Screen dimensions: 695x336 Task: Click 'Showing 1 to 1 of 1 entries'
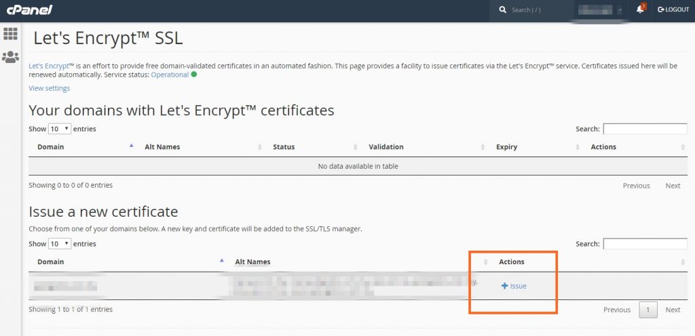pyautogui.click(x=71, y=309)
